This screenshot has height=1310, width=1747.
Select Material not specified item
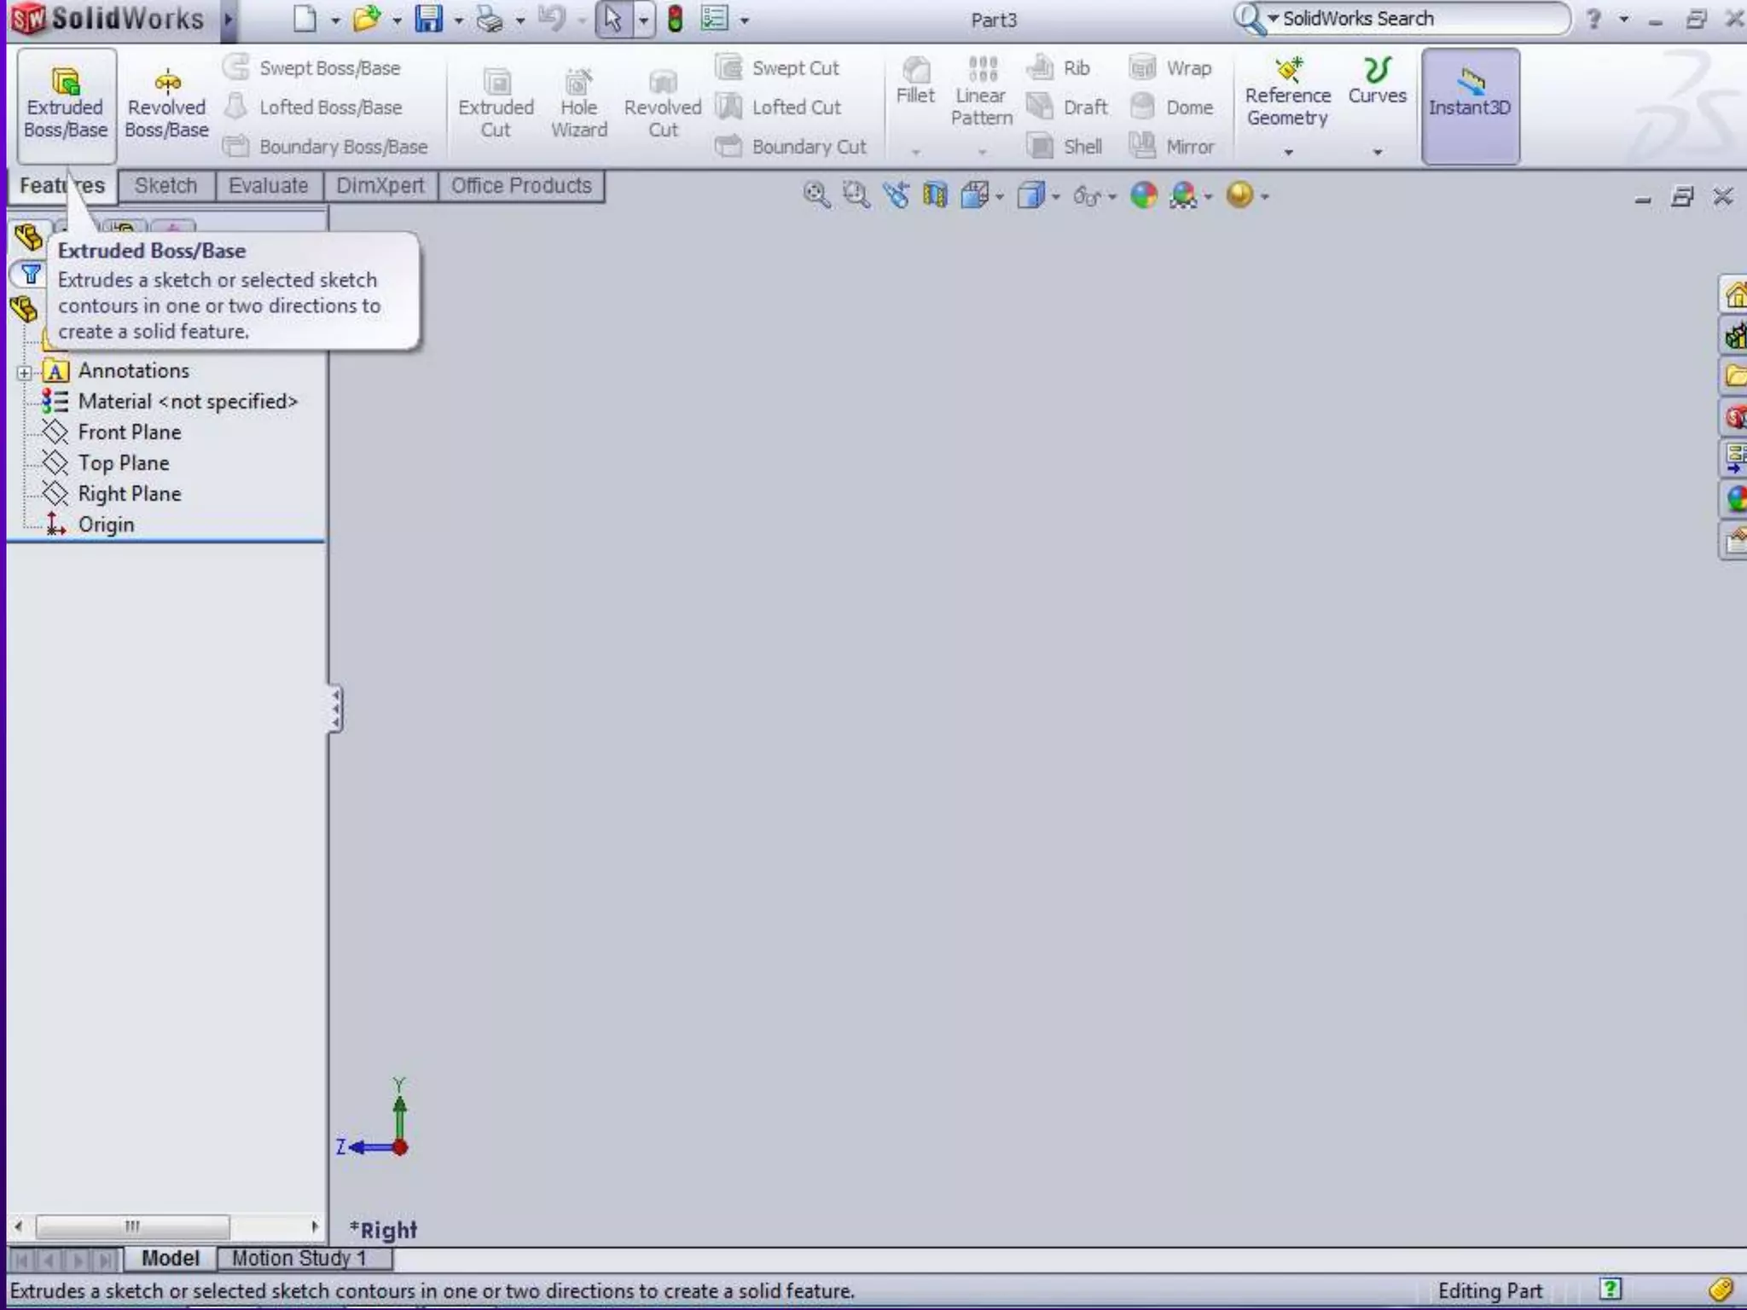coord(188,402)
